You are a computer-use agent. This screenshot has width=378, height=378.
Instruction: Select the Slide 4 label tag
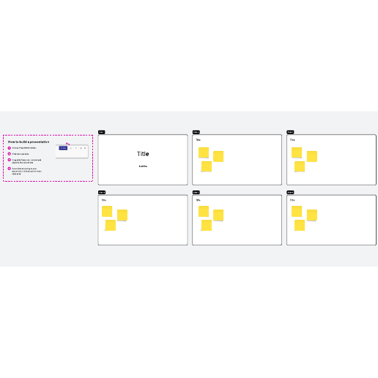pyautogui.click(x=102, y=193)
